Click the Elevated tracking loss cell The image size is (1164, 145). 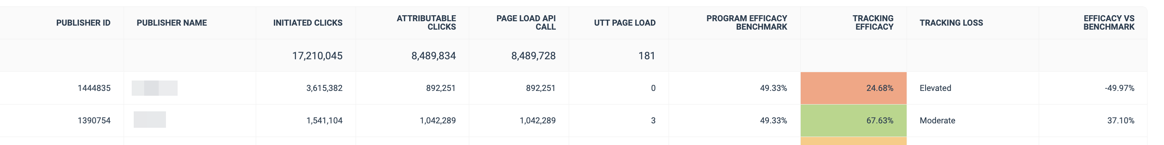935,88
